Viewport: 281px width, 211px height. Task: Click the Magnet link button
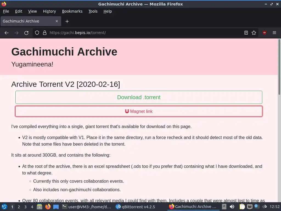point(139,111)
